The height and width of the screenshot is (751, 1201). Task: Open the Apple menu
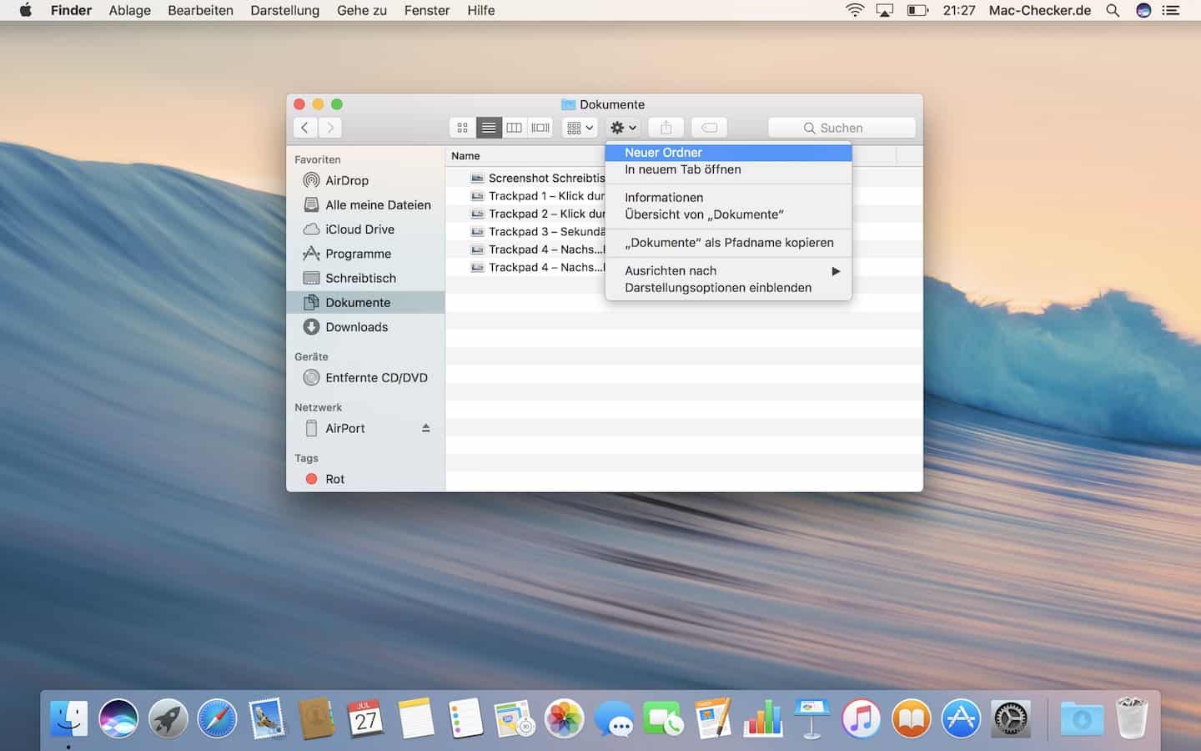click(26, 10)
